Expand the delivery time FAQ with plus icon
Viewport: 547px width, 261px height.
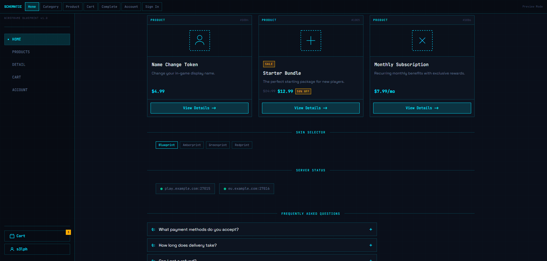tap(371, 245)
